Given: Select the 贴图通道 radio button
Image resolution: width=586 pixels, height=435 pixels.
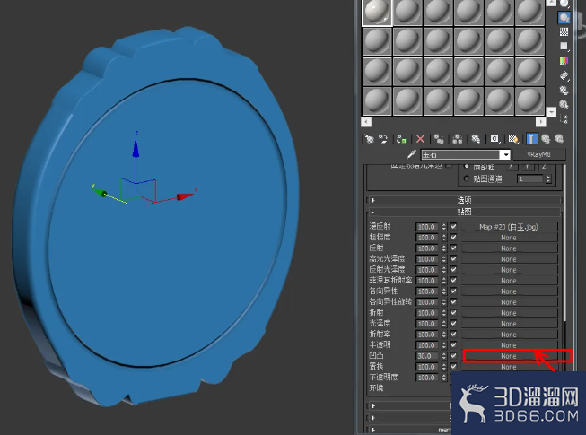Looking at the screenshot, I should coord(466,178).
